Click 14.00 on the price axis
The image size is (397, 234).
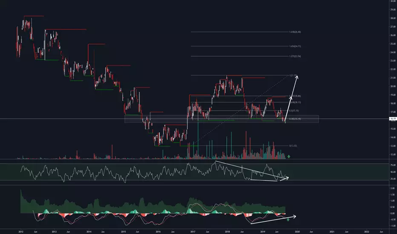(393, 137)
